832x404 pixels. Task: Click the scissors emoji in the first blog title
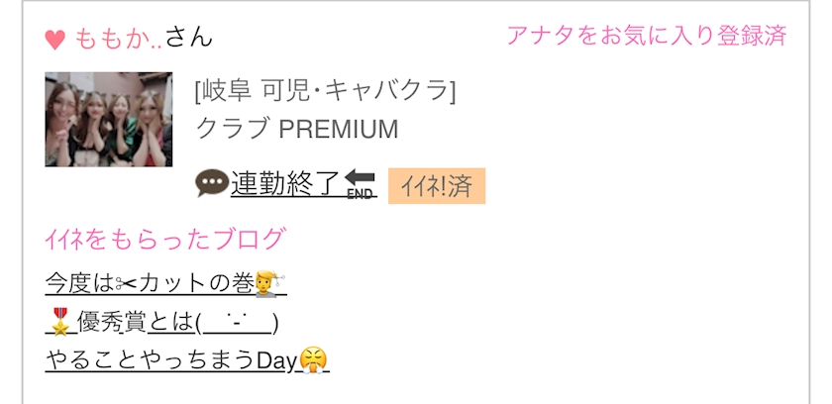coord(127,284)
